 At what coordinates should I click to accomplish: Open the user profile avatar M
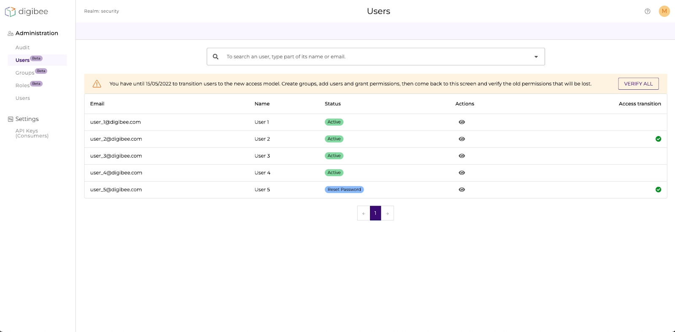click(x=664, y=11)
